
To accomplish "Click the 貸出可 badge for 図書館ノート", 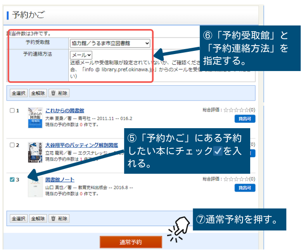I will [x=245, y=188].
